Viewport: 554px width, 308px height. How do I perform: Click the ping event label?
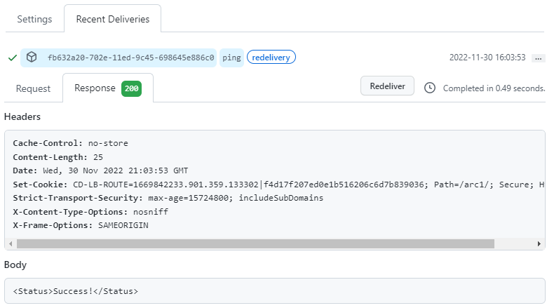tap(232, 58)
